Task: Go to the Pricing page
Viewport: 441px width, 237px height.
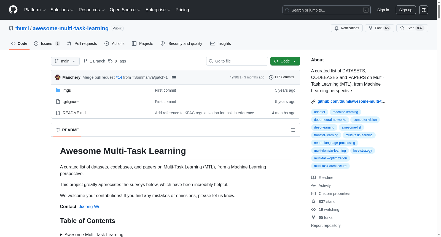Action: pyautogui.click(x=182, y=10)
